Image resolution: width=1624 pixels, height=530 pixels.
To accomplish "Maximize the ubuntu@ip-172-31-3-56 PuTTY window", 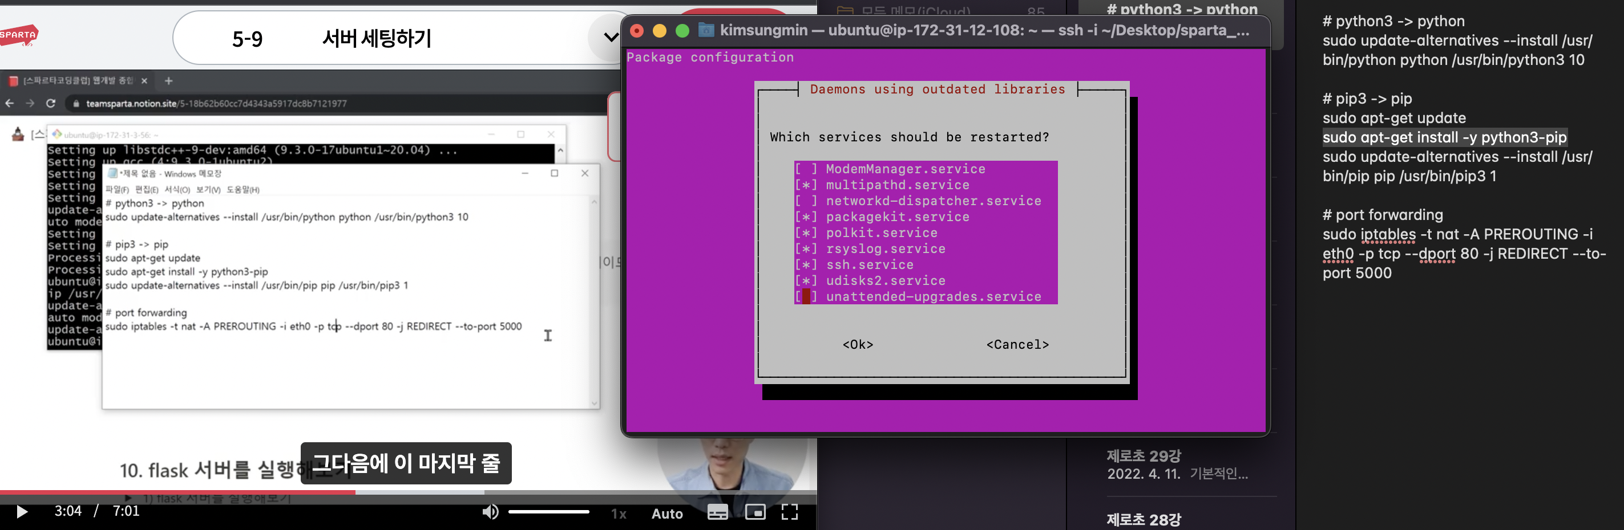I will click(521, 134).
